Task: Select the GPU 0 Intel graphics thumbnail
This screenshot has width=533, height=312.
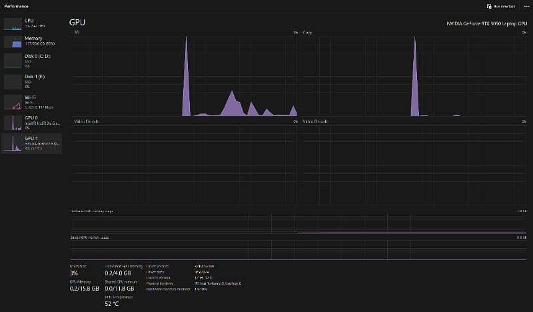Action: tap(13, 122)
